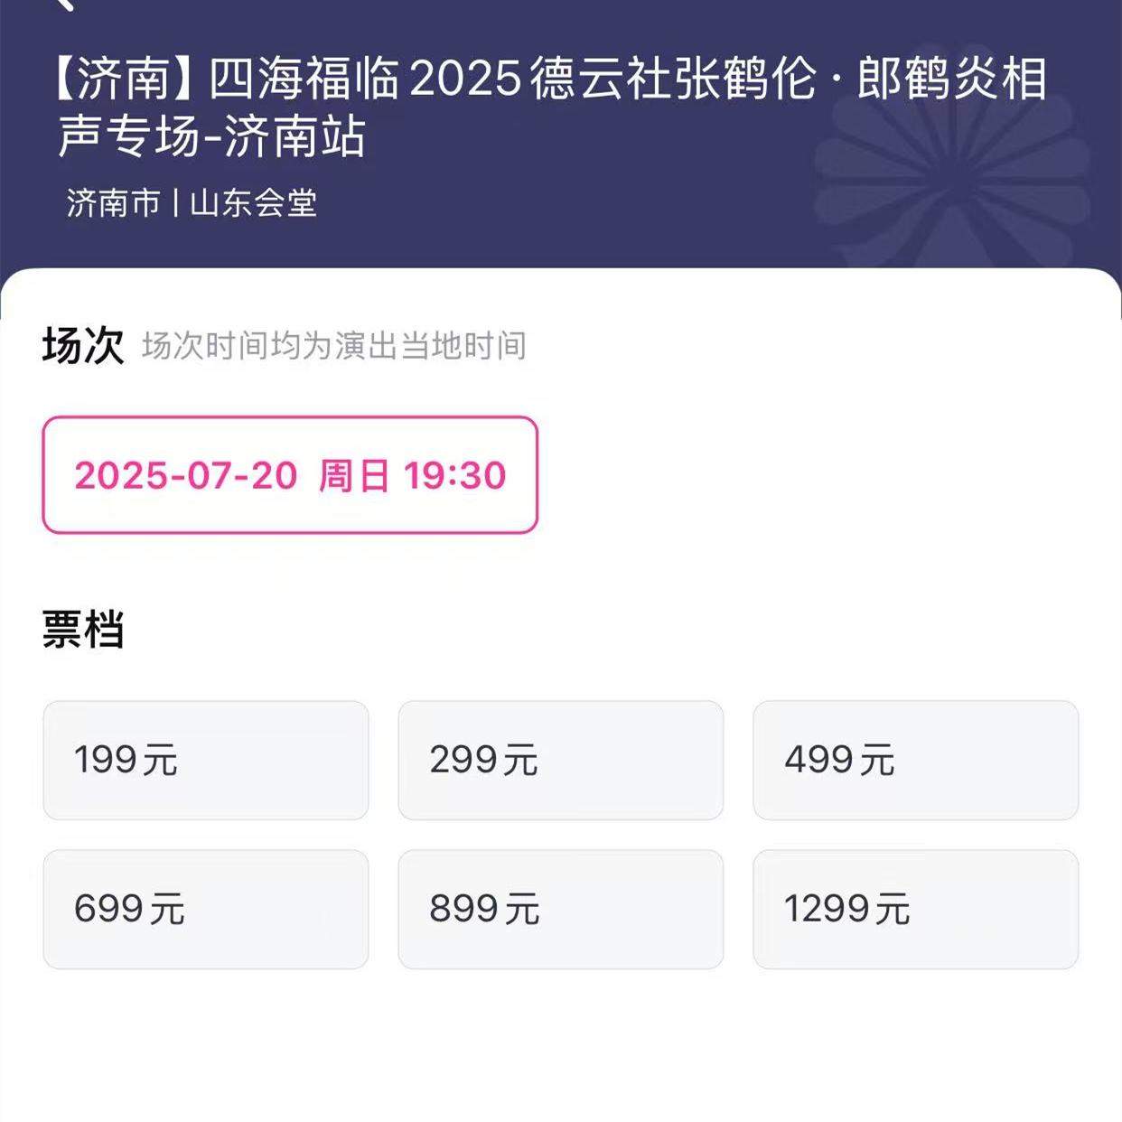Tap the 场次时间均为演出当地时间 hint text

tap(334, 346)
